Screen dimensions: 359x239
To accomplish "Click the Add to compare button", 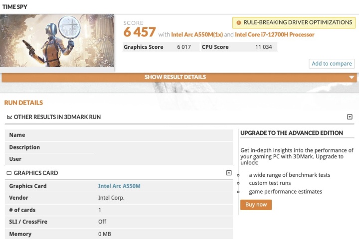I will click(x=332, y=64).
